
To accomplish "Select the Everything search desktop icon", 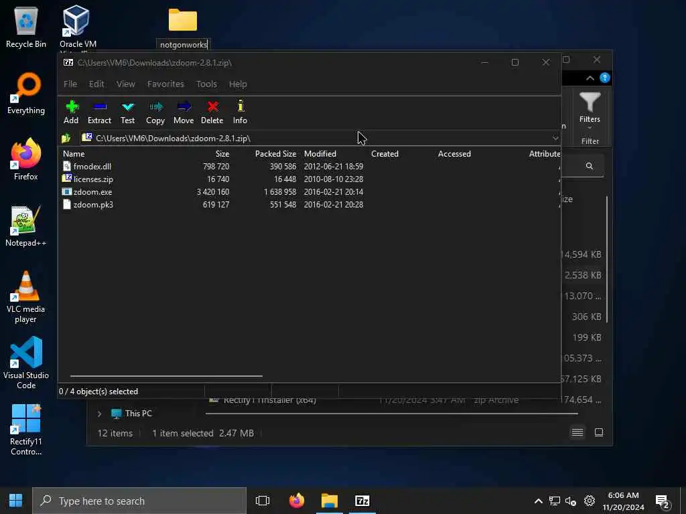I will (x=26, y=87).
